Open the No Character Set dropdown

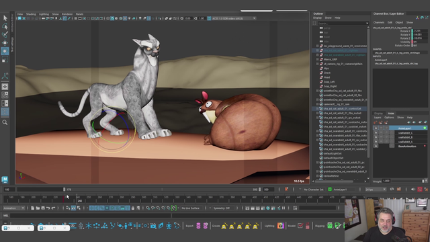point(314,190)
